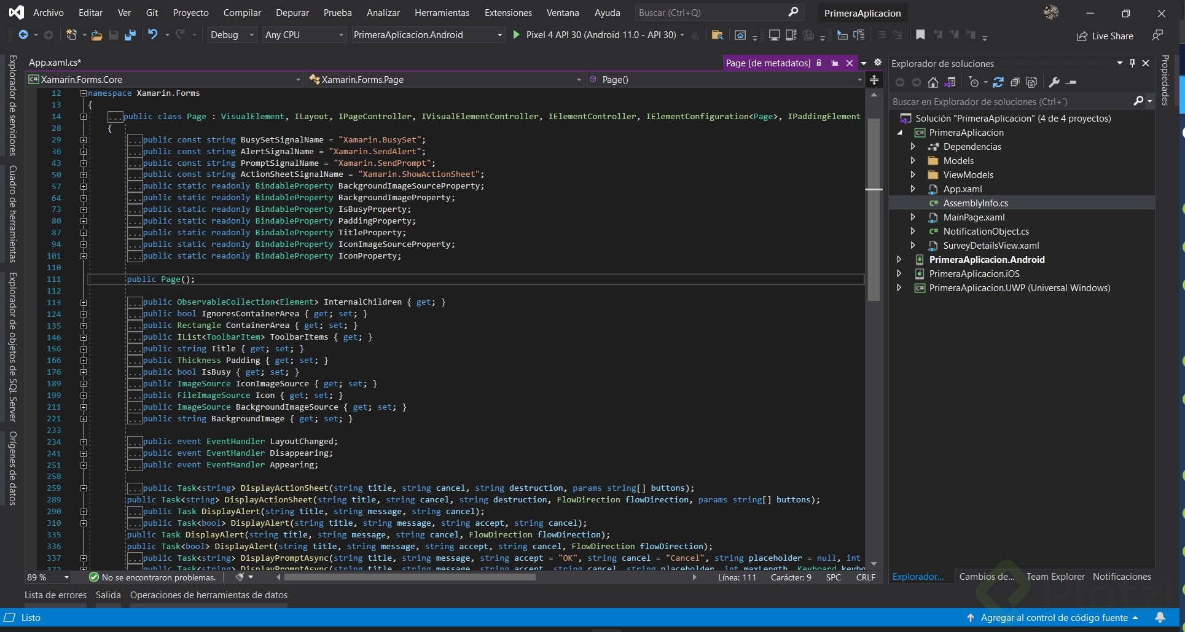Open properties via the wrench icon
This screenshot has width=1185, height=632.
point(1054,82)
